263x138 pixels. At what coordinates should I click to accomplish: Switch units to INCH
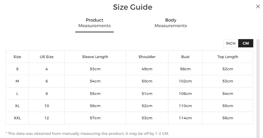pyautogui.click(x=231, y=43)
